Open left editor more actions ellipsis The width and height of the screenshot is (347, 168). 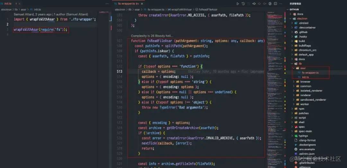(107, 4)
